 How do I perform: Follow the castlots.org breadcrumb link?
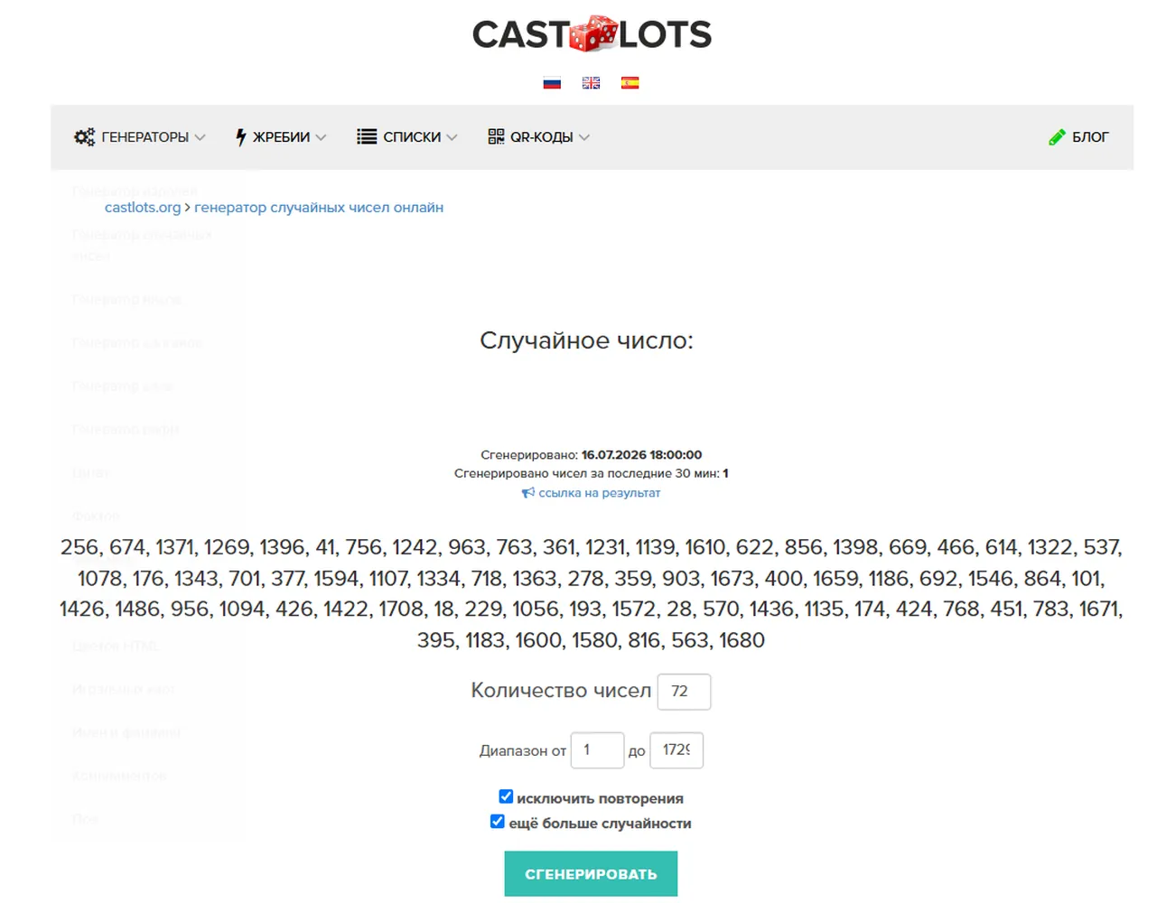click(143, 208)
